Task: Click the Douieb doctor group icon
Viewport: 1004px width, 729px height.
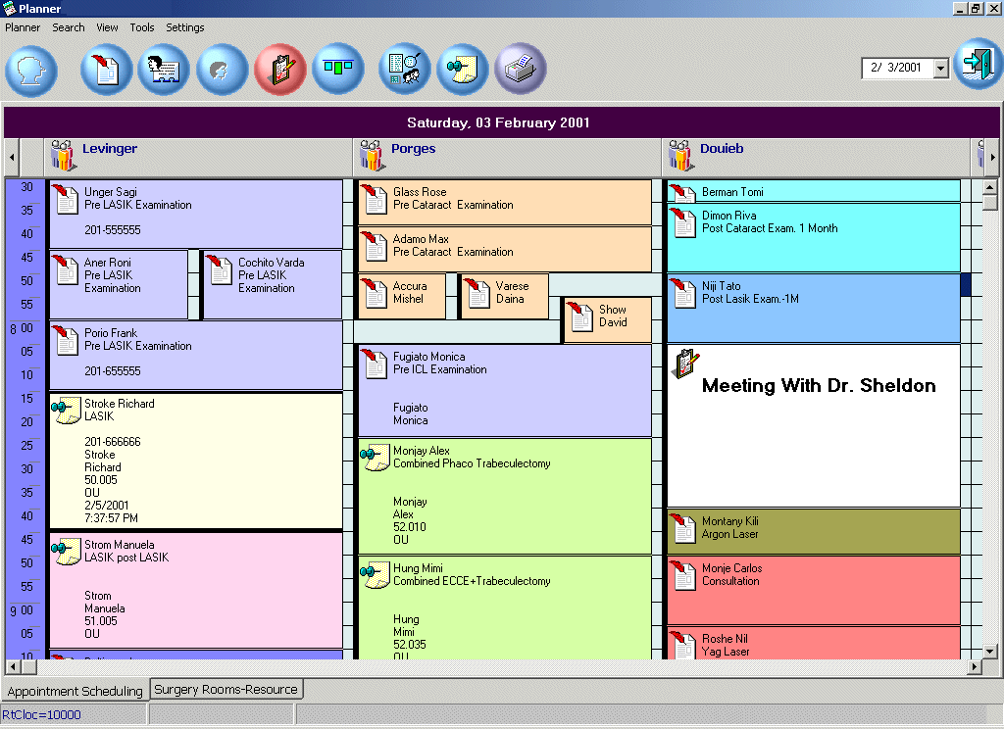Action: click(x=681, y=156)
